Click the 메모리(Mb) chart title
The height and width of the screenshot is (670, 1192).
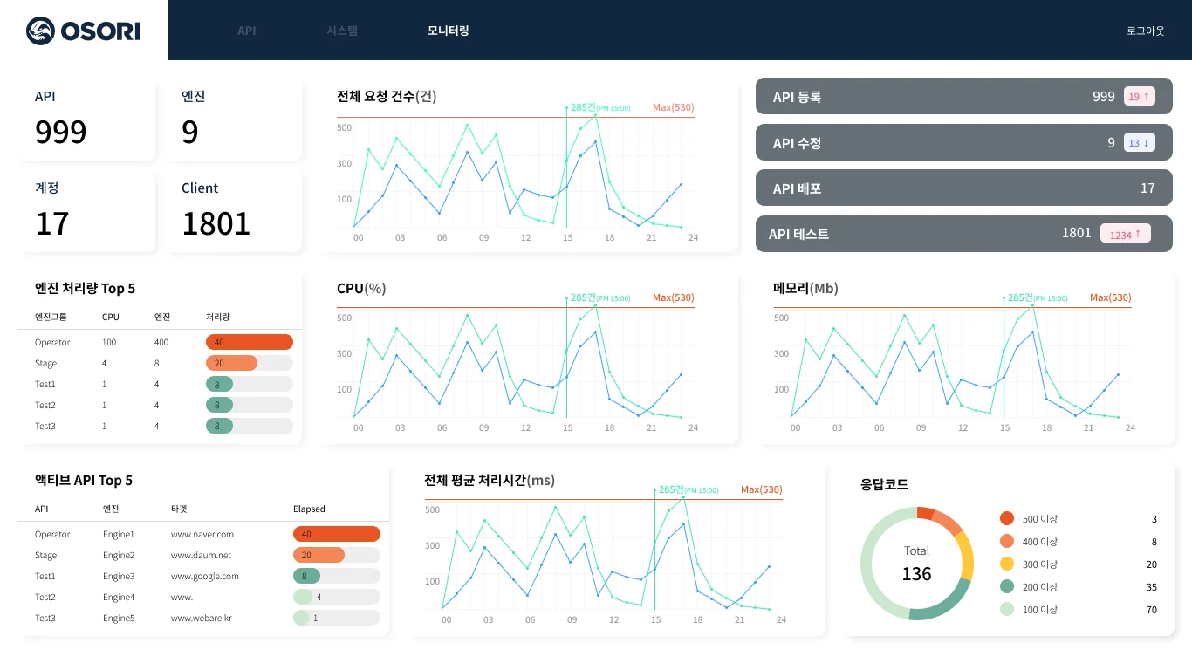point(805,288)
